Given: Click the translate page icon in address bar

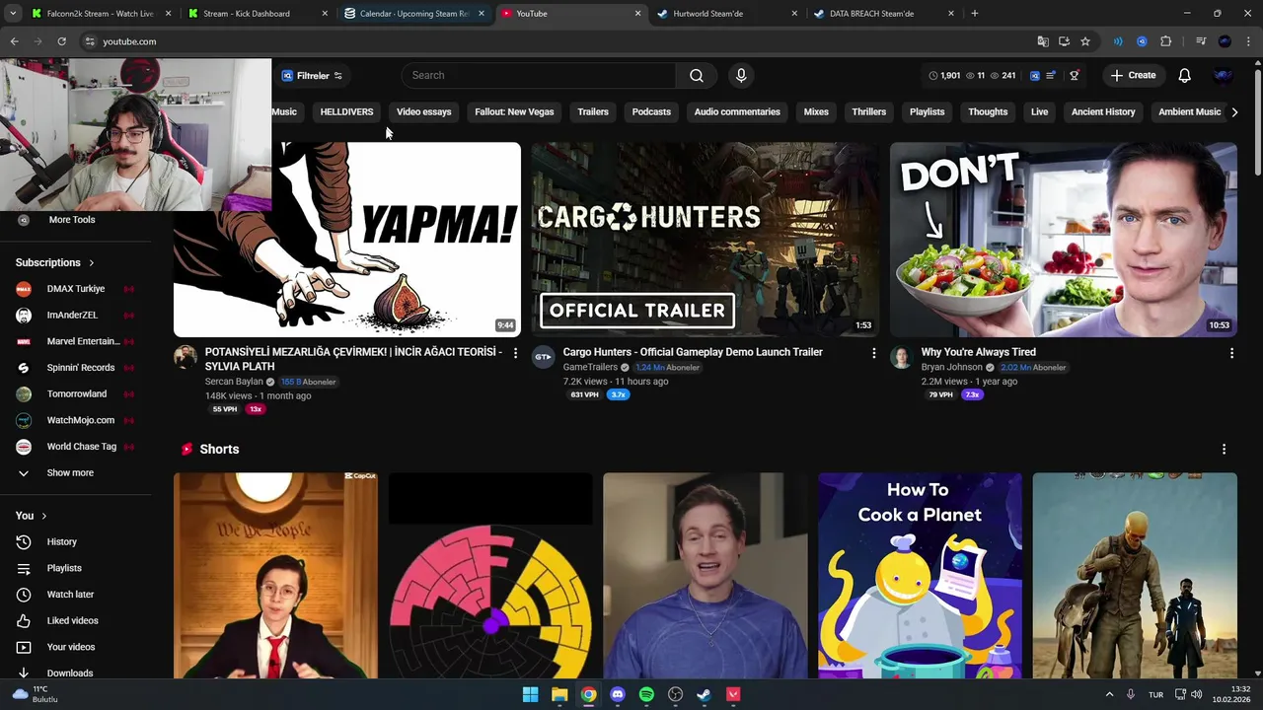Looking at the screenshot, I should point(1043,41).
